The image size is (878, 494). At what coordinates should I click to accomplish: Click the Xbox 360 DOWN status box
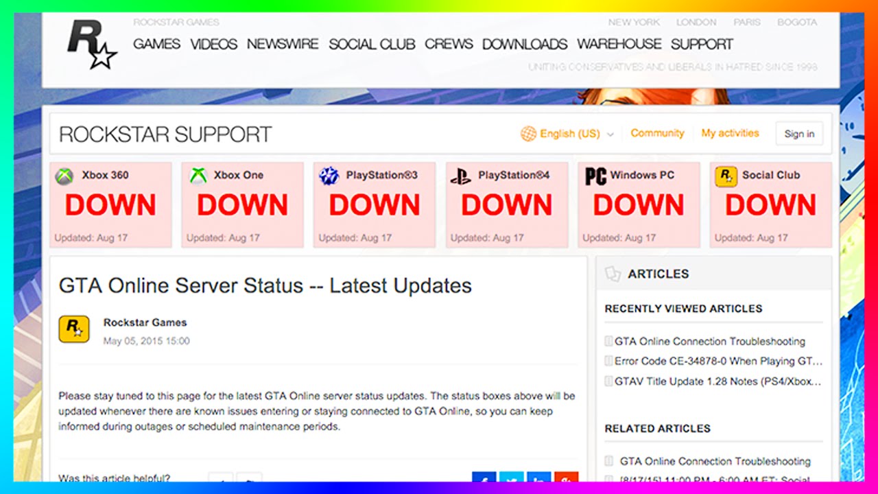(x=110, y=204)
